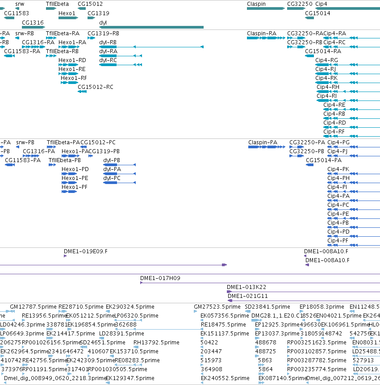Select transcript CG32250-RB

coord(305,42)
